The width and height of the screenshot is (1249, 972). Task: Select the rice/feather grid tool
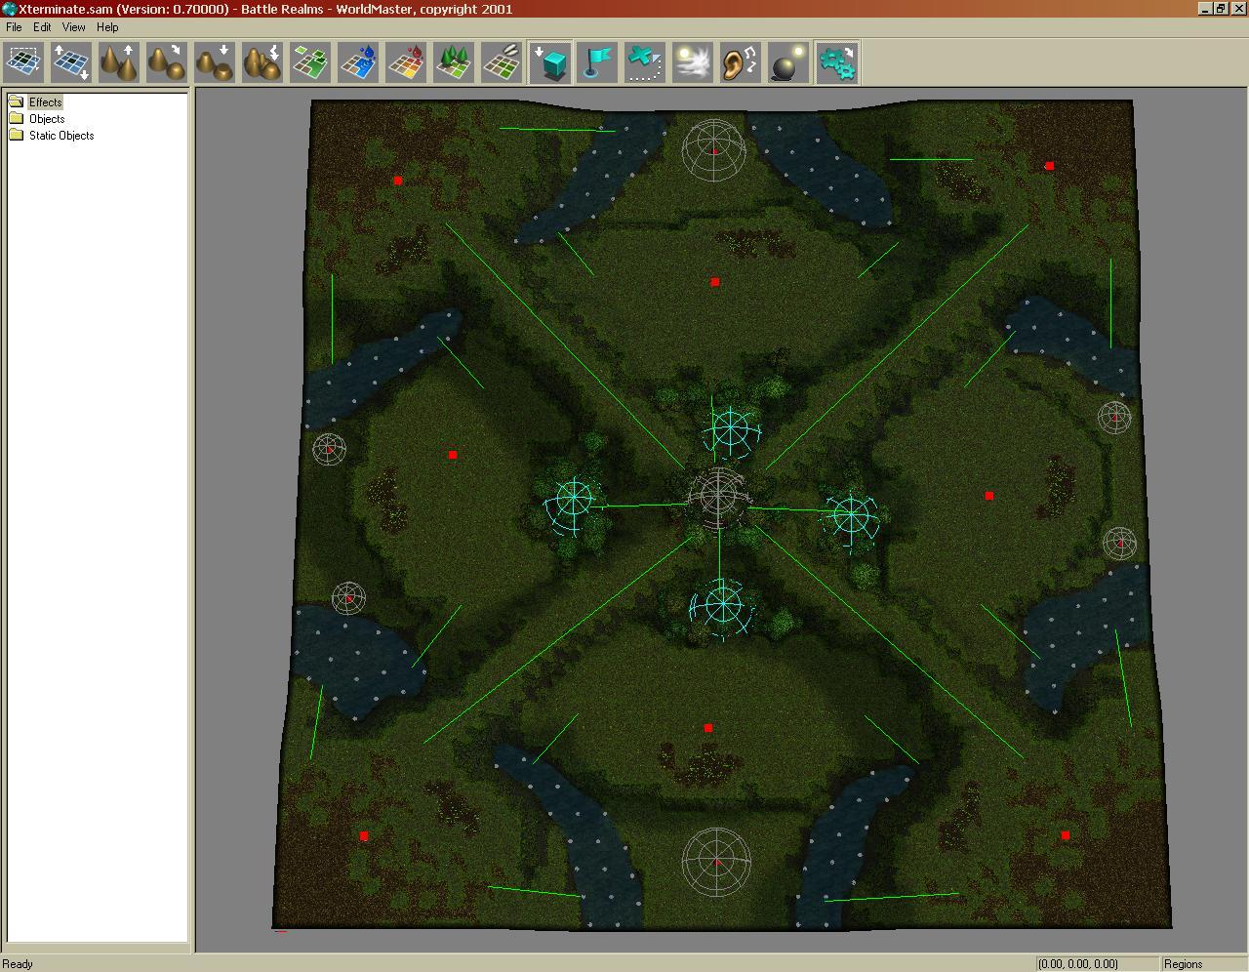click(x=502, y=62)
